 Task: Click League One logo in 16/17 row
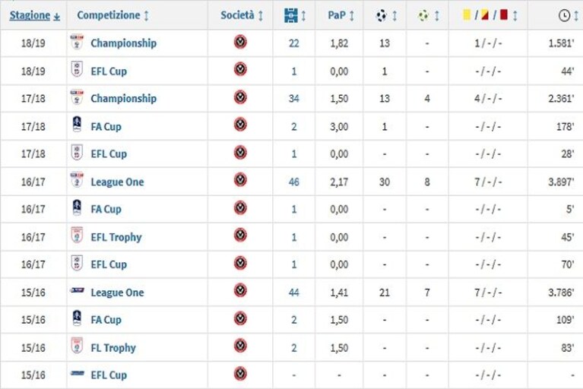[x=77, y=180]
